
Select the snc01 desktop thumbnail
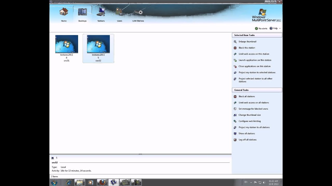(x=66, y=48)
